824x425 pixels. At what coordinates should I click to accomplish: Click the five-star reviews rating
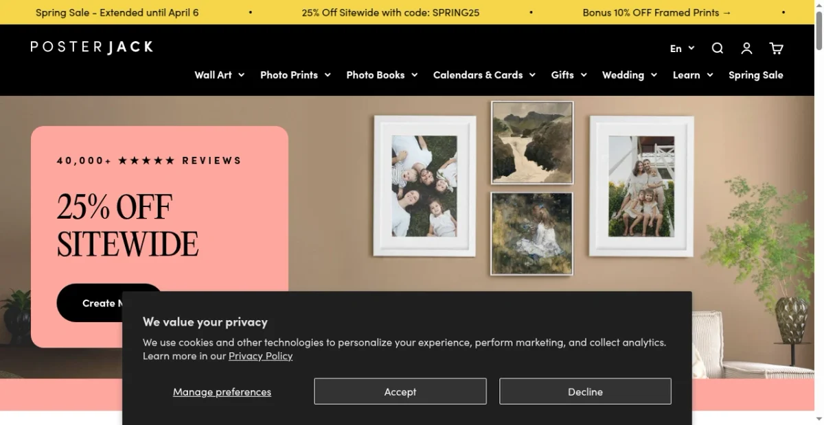point(146,160)
